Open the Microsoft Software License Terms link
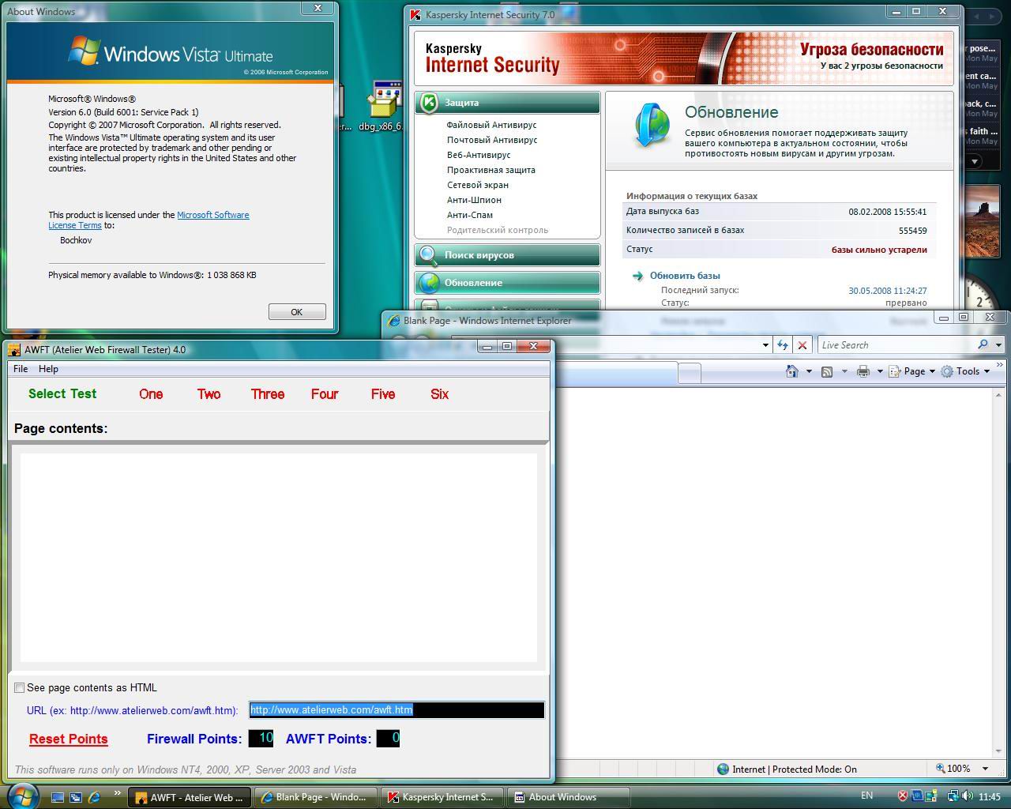The height and width of the screenshot is (809, 1011). (x=148, y=220)
